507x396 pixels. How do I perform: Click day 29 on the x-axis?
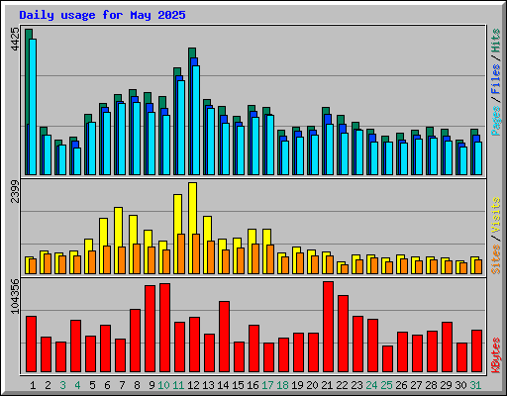[446, 385]
